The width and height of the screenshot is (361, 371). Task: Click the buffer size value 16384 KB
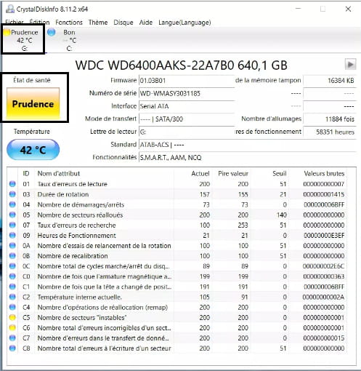coord(330,81)
